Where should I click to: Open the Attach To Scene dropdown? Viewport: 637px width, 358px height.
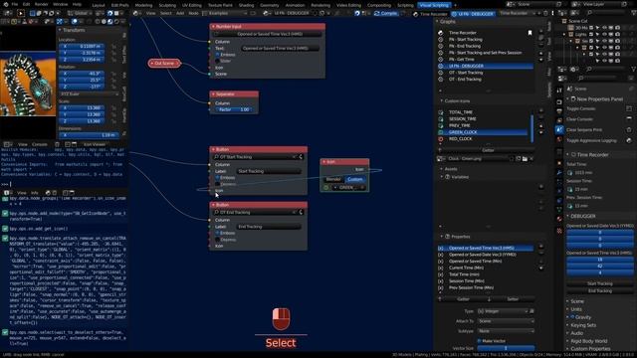point(505,321)
